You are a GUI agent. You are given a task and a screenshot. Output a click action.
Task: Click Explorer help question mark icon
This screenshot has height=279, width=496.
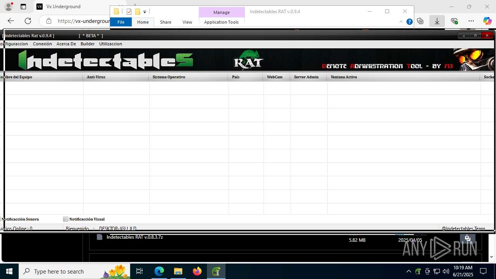409,22
